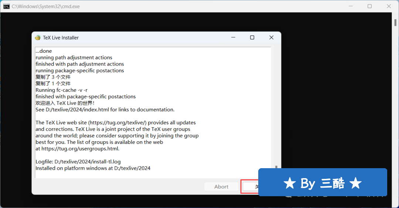399x208 pixels.
Task: Click the '...done' line at log top
Action: [x=44, y=51]
